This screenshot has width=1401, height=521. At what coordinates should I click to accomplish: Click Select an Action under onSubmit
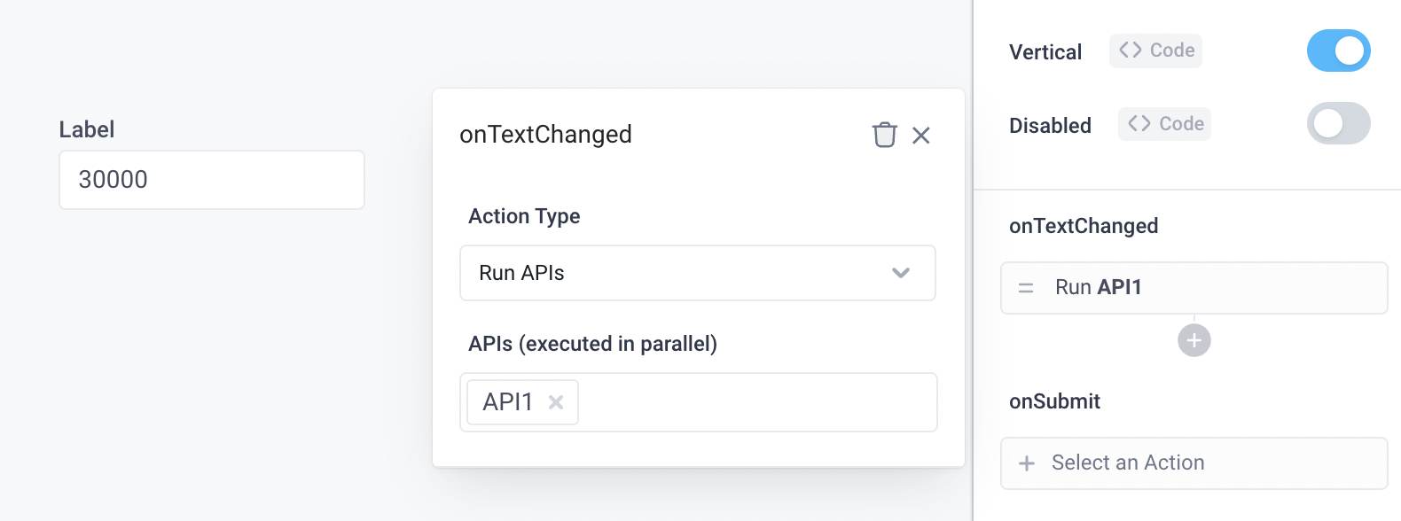tap(1128, 463)
